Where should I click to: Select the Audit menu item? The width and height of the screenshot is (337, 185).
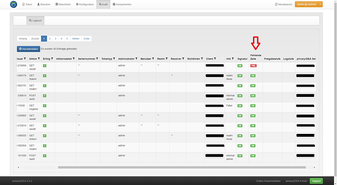[x=104, y=4]
